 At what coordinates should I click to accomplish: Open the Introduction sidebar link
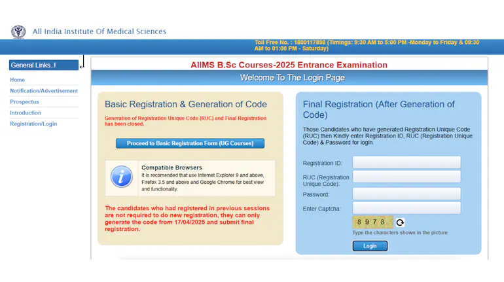click(26, 113)
